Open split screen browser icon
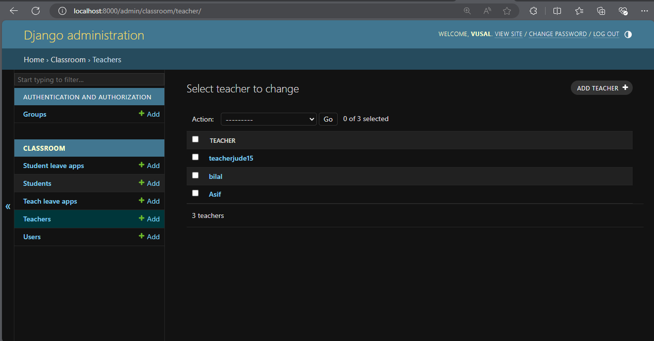Image resolution: width=654 pixels, height=341 pixels. click(557, 11)
